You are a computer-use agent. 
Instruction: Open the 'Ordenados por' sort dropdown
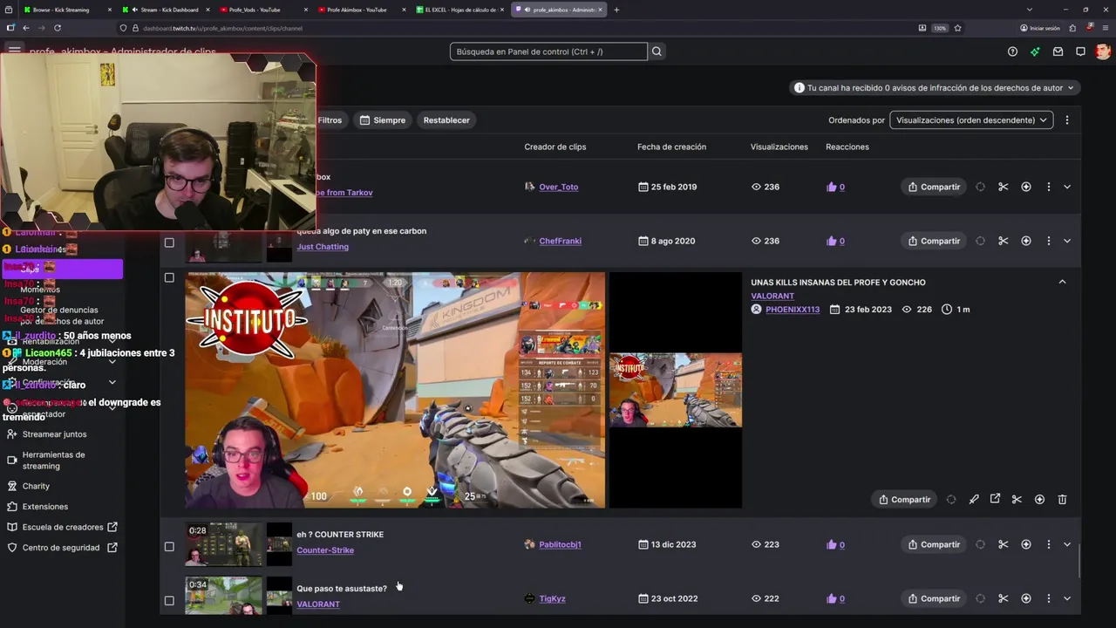coord(971,120)
